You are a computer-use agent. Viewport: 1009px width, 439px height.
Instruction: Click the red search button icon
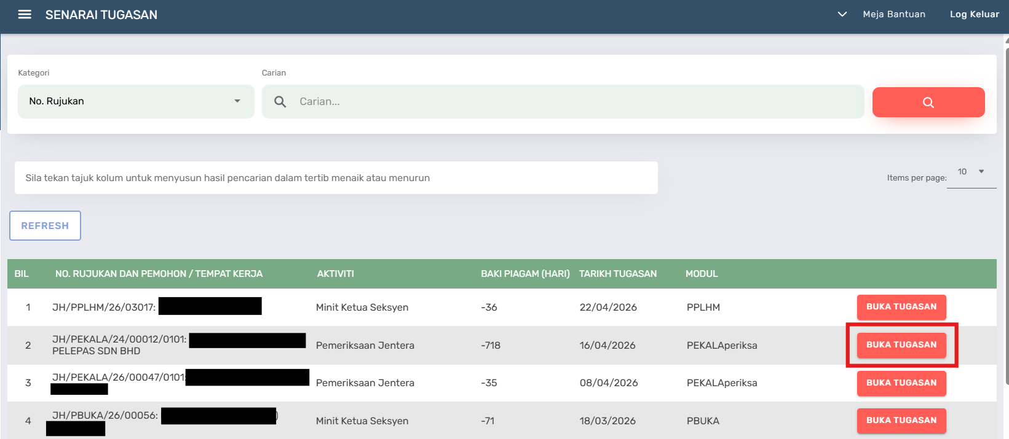point(928,102)
